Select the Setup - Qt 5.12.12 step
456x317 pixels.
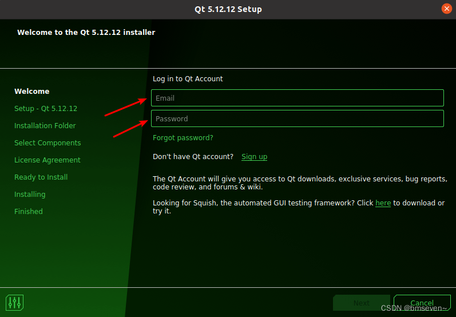coord(46,109)
